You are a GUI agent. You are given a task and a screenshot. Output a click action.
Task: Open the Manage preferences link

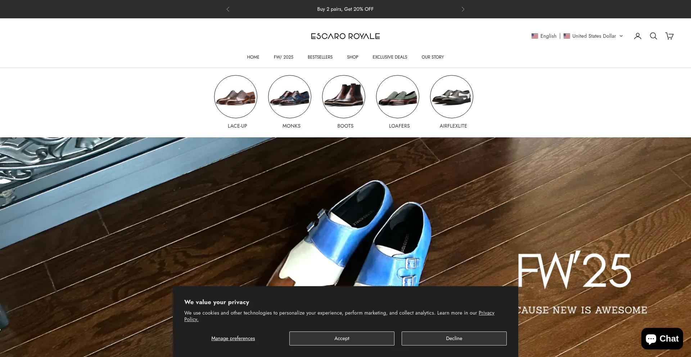pos(233,338)
